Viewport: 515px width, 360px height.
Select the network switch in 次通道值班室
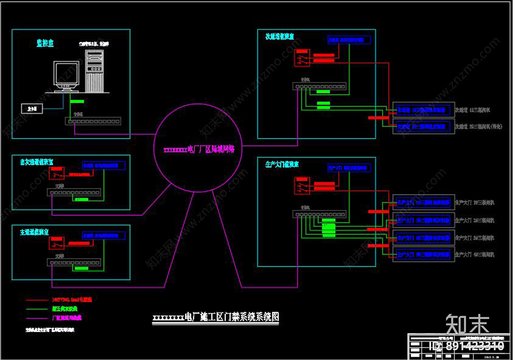(x=319, y=86)
